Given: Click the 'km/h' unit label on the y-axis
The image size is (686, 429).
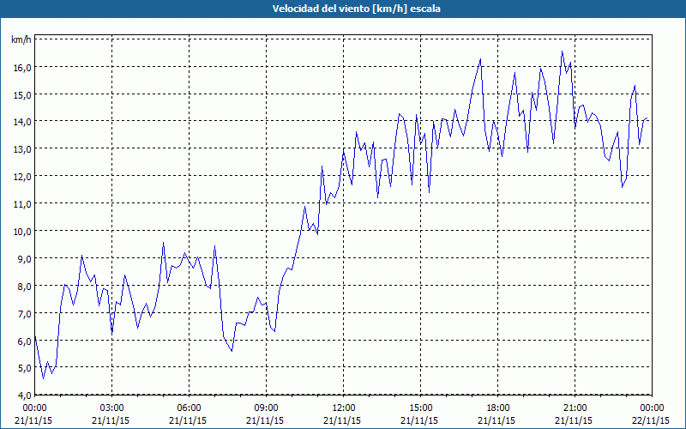Looking at the screenshot, I should 21,39.
